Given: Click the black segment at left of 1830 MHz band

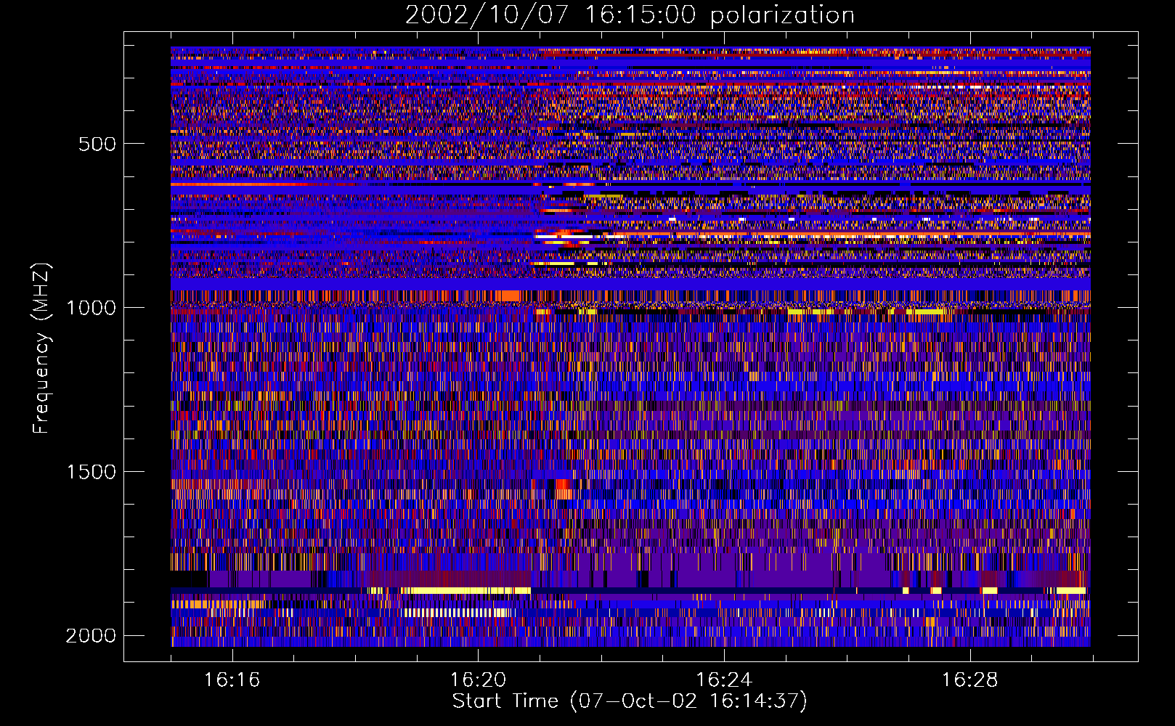Looking at the screenshot, I should click(x=190, y=579).
